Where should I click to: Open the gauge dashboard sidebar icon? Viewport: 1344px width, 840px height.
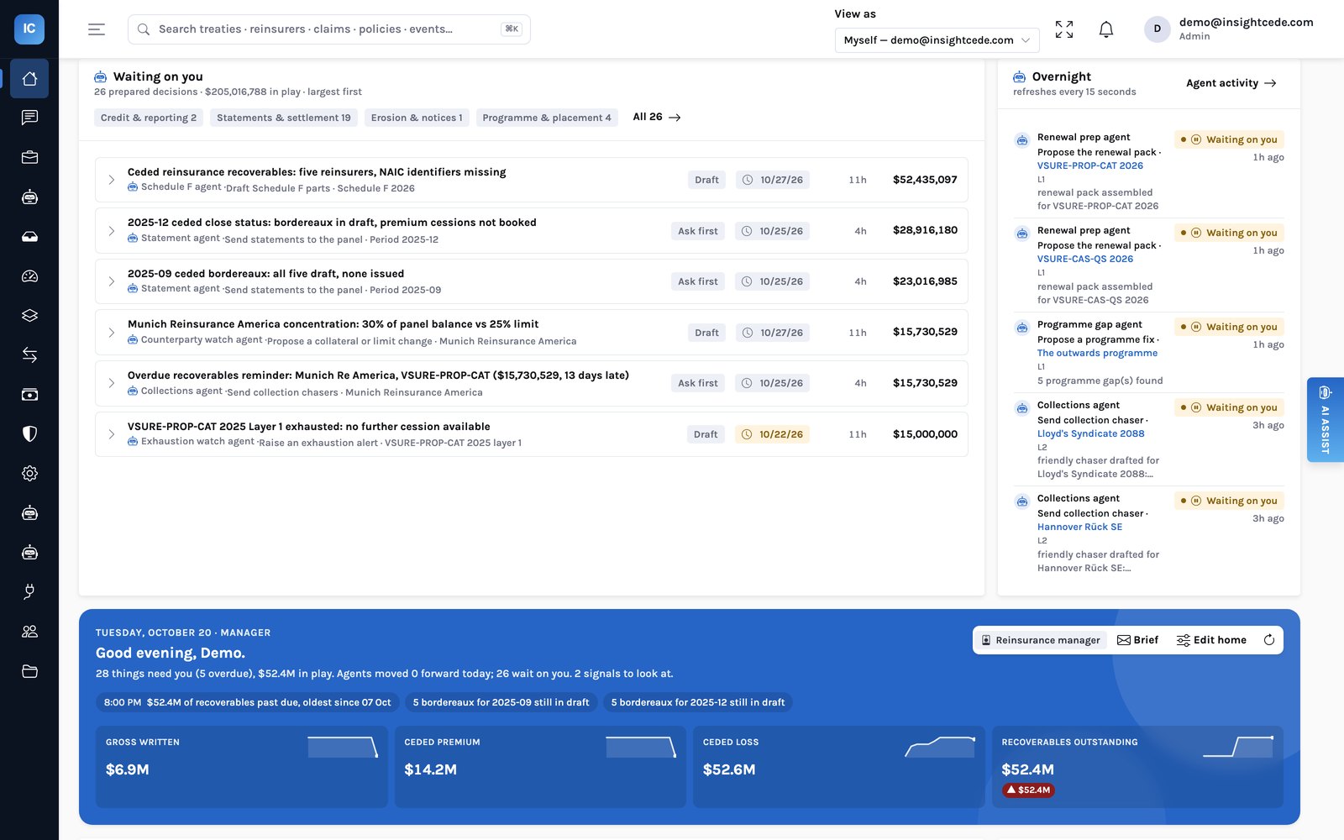[x=29, y=276]
